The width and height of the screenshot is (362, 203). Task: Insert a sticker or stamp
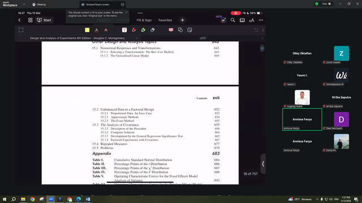[189, 30]
